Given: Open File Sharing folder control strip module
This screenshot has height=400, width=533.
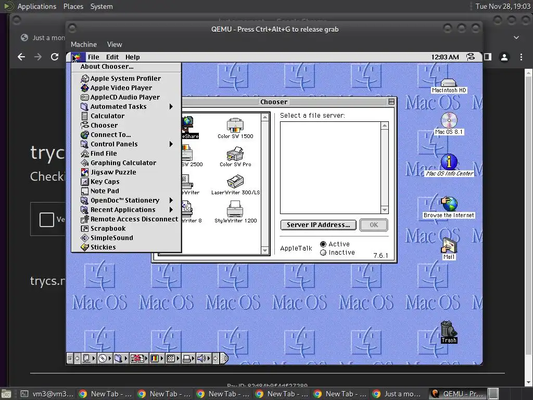Looking at the screenshot, I should (120, 358).
